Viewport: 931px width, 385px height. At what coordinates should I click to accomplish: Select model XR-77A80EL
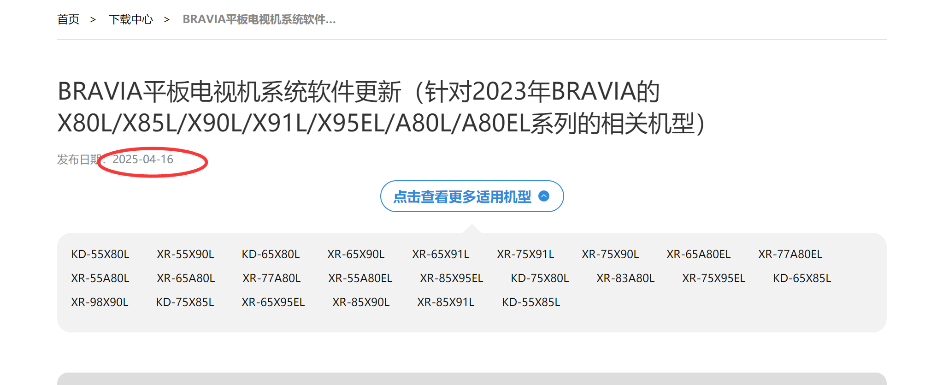tap(790, 255)
